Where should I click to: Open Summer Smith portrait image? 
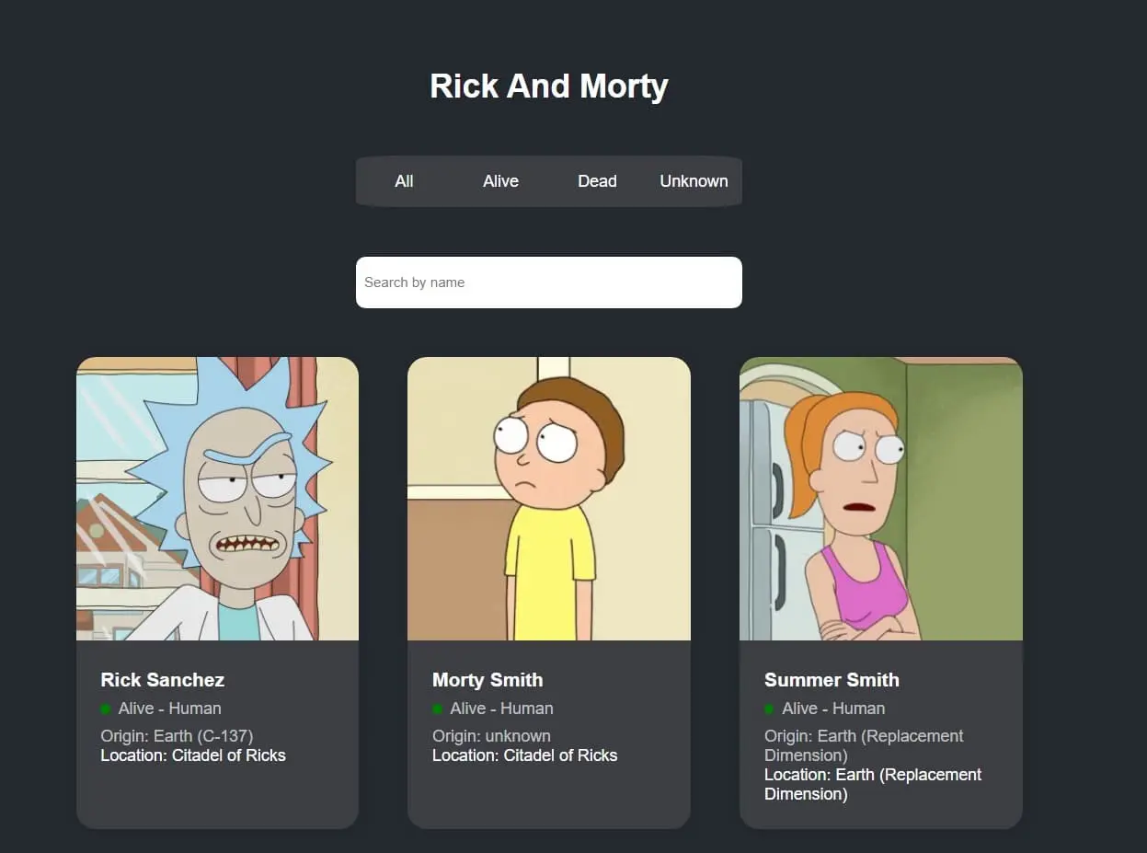(x=881, y=499)
